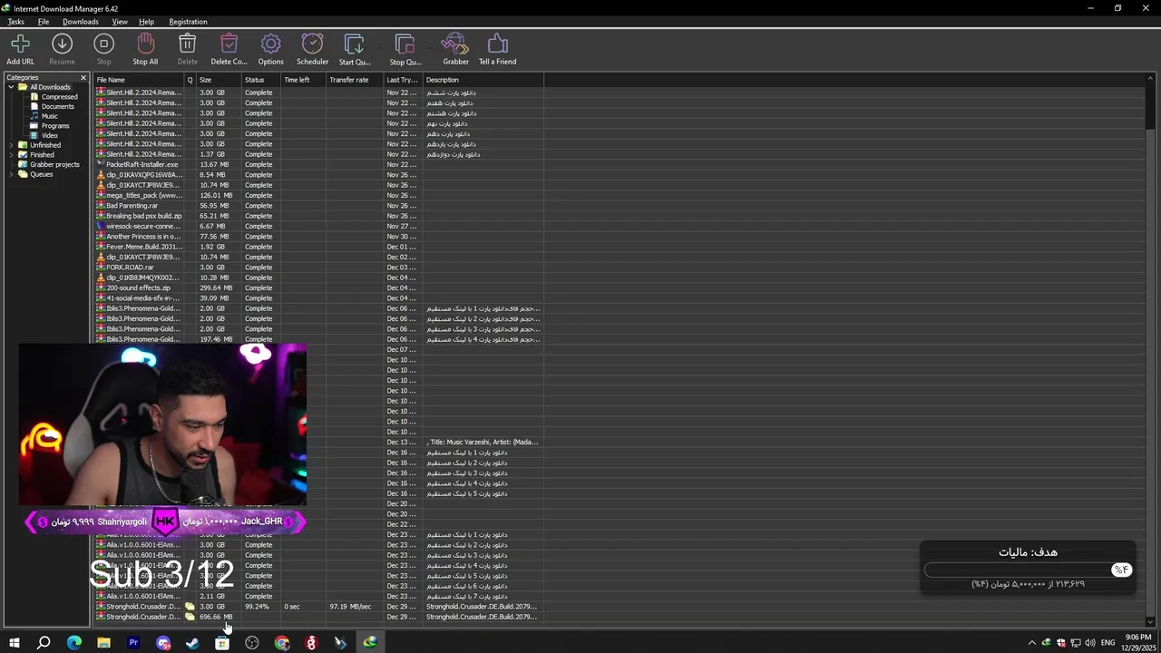
Task: Click the Add URL toolbar icon
Action: (x=20, y=44)
